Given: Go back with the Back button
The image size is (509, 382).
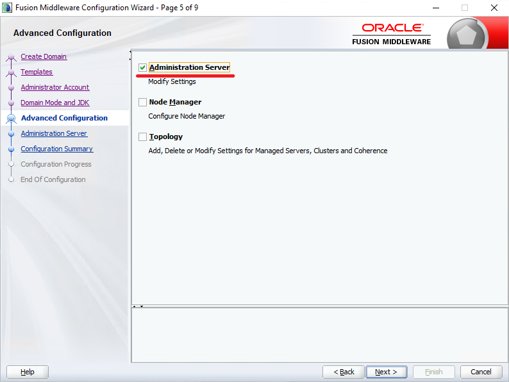Looking at the screenshot, I should pos(344,372).
